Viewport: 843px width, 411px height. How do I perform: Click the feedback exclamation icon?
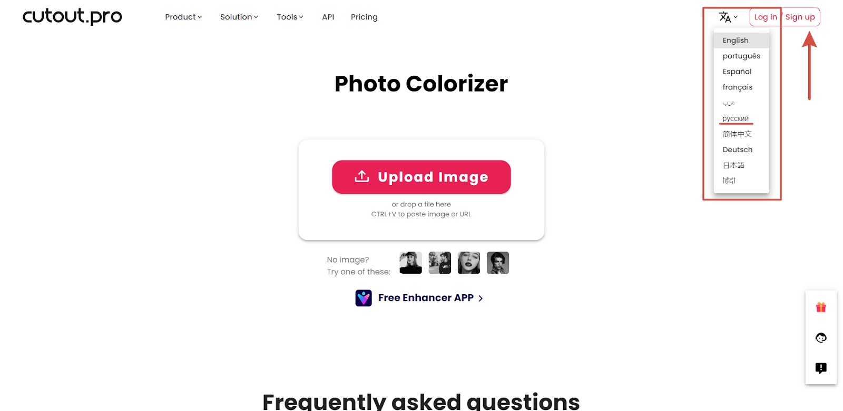pos(821,368)
